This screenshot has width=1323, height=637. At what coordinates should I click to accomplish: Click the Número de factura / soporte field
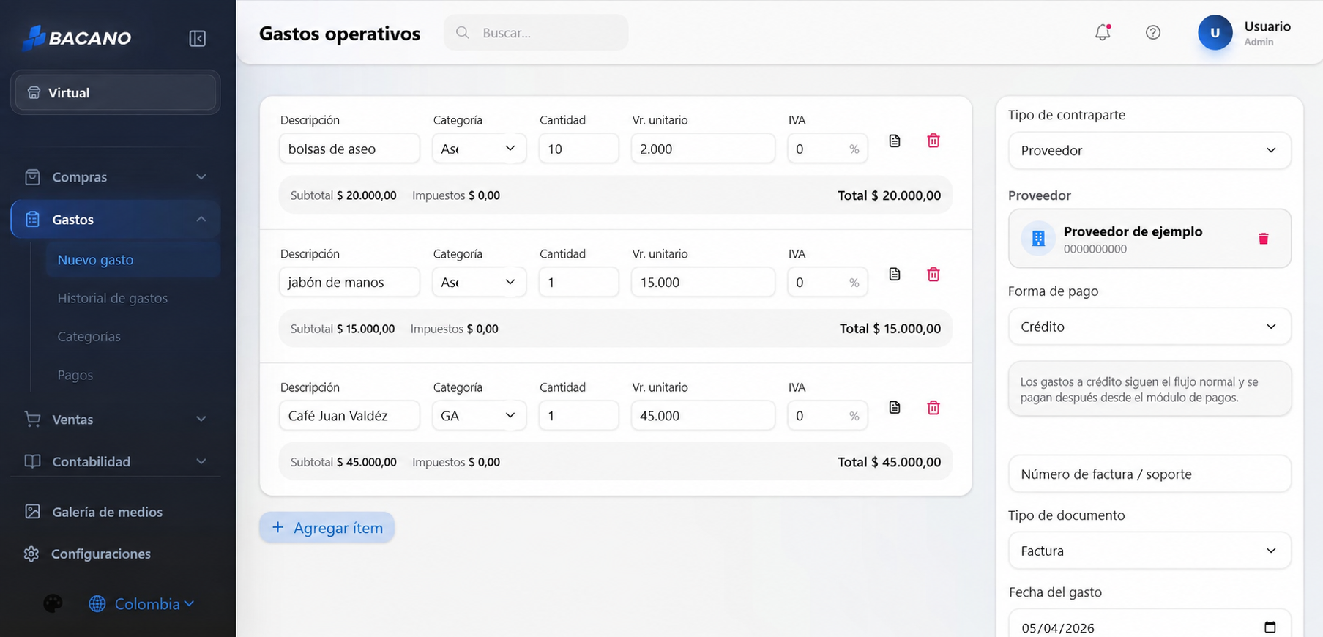[x=1149, y=474]
